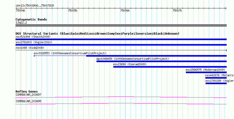Screen dimensions: 234x119
Task: Select the gray 13q22.2 cytogenetic band bar
Action: pyautogui.click(x=121, y=25)
